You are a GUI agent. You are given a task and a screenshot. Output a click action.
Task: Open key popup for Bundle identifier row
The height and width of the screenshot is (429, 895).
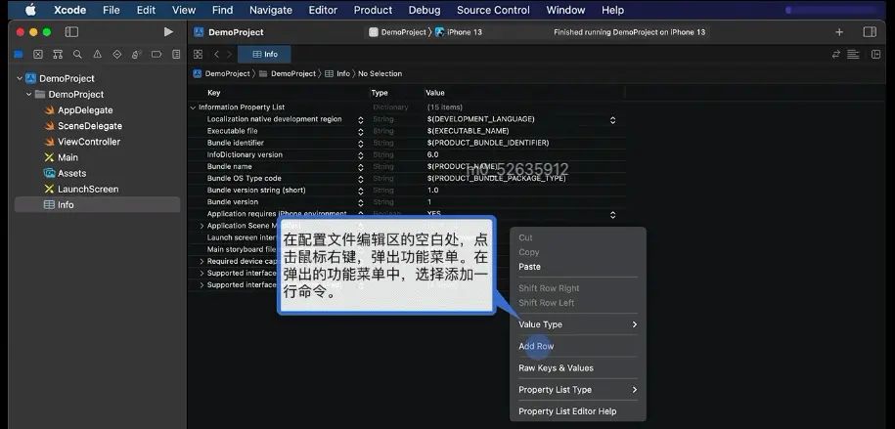(360, 144)
